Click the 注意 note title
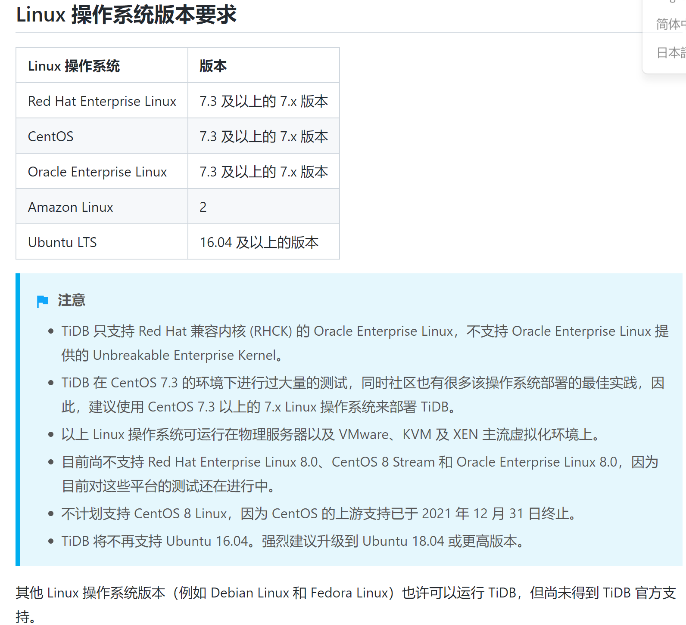Screen dimensions: 686x625 click(x=72, y=300)
